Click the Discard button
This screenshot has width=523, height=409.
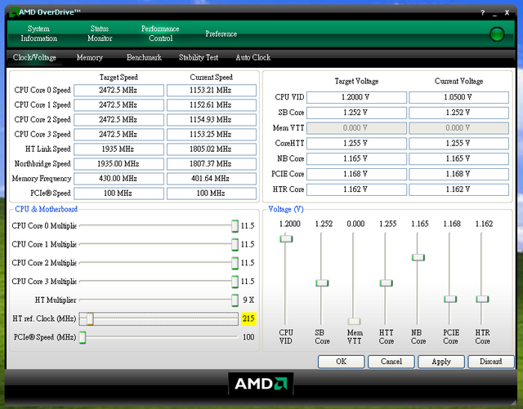(x=490, y=362)
